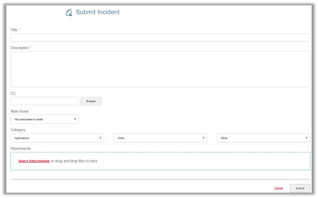Click the Submit Incident heading text
This screenshot has height=198, width=318.
pos(97,12)
